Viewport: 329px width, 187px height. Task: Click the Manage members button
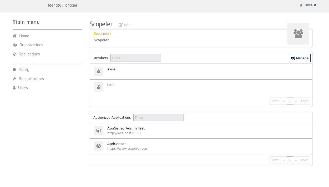tap(300, 58)
